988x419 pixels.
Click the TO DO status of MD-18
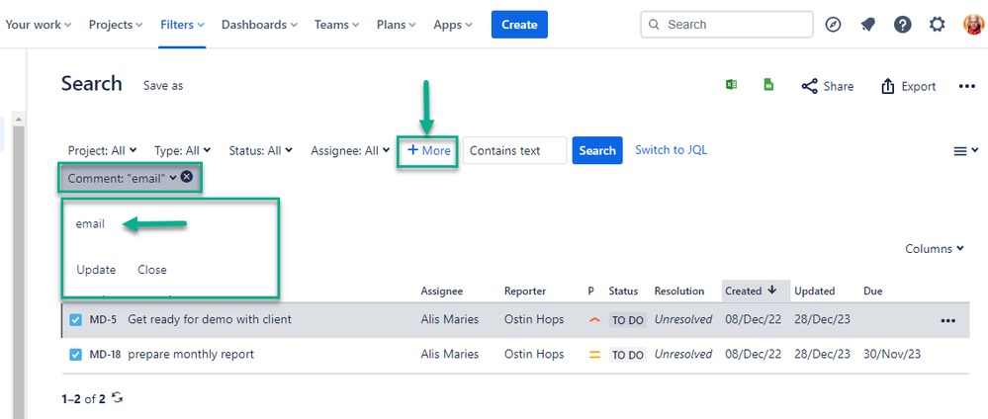coord(628,355)
